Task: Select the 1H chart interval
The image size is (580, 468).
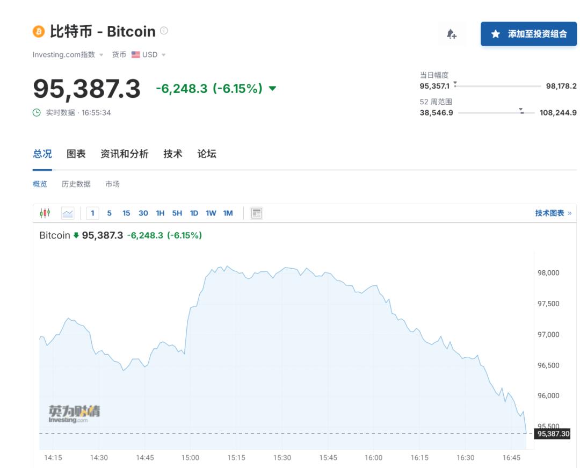Action: [x=160, y=213]
